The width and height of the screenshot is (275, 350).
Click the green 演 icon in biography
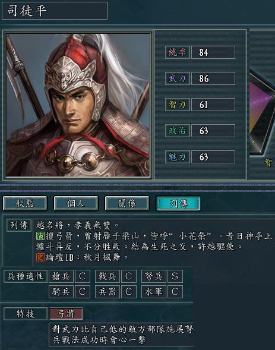pyautogui.click(x=40, y=236)
